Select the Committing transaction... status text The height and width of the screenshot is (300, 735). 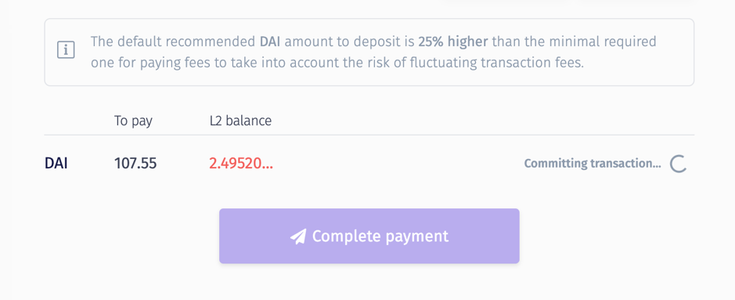(x=593, y=164)
